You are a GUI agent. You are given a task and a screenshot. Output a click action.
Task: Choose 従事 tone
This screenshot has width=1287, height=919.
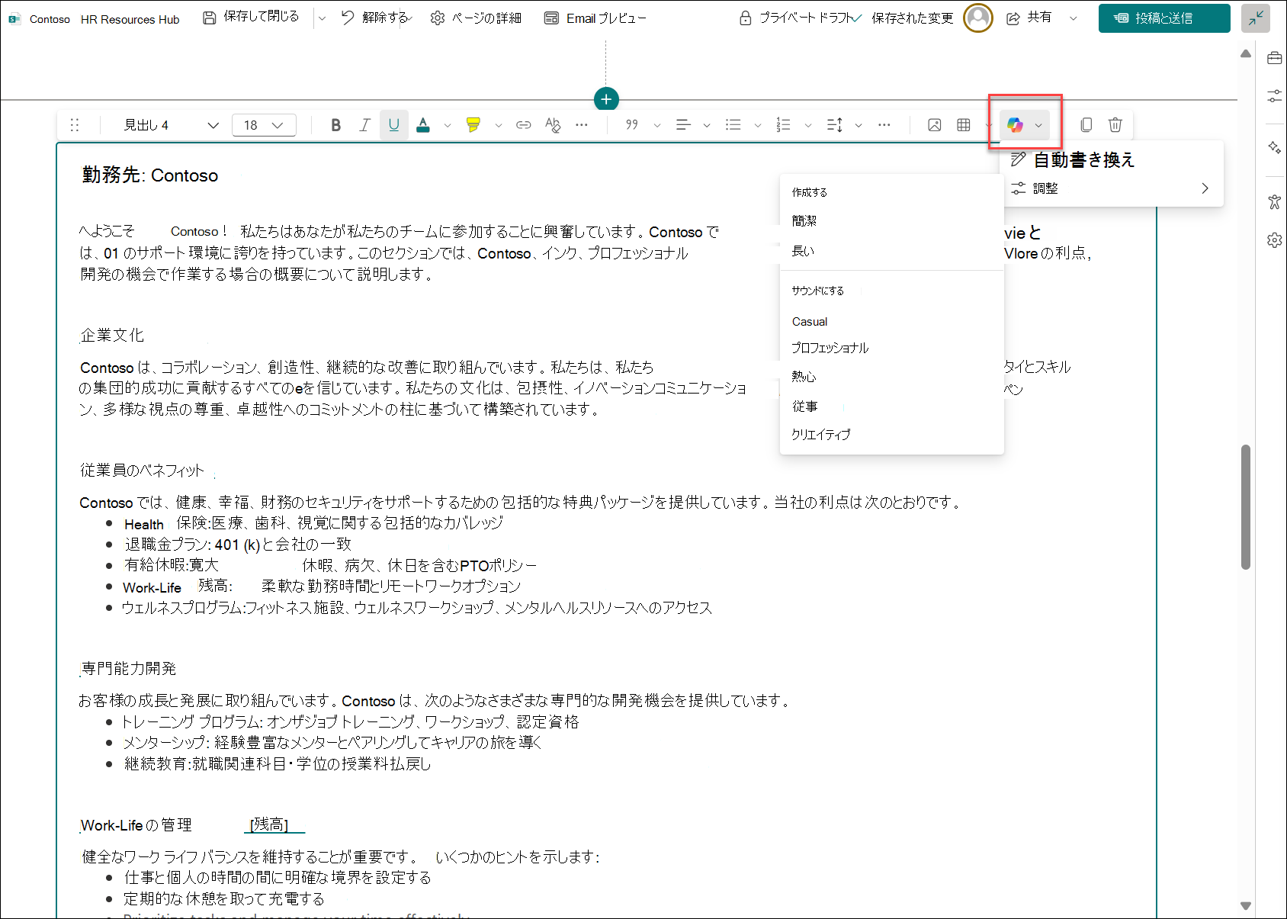(891, 406)
